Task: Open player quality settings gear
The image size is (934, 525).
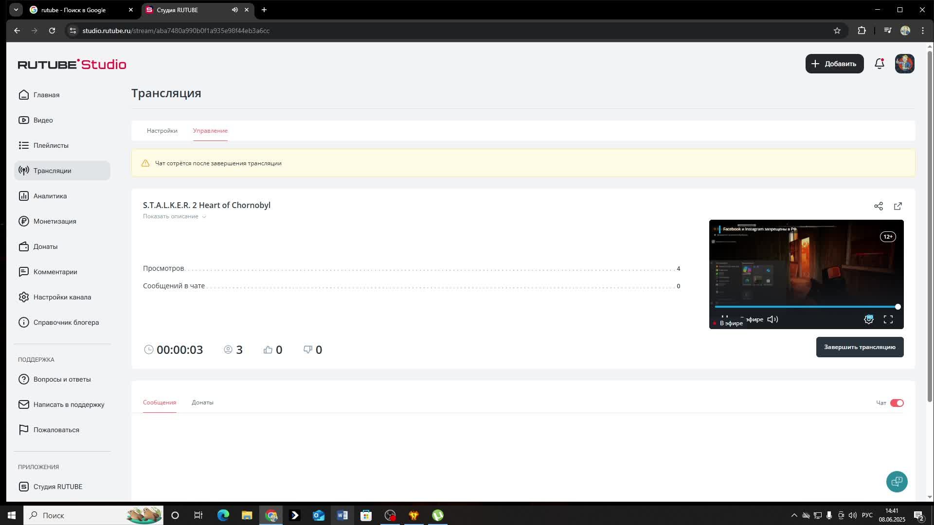Action: point(868,319)
